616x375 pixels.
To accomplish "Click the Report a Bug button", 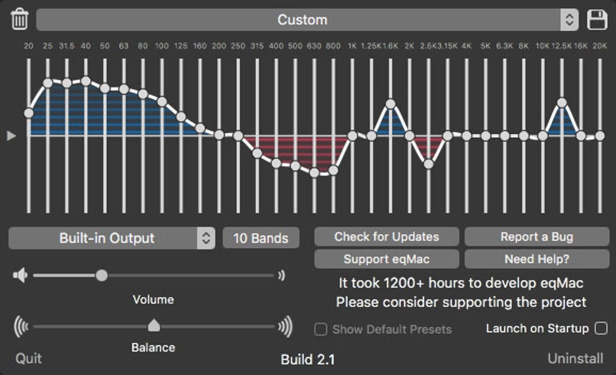I will 536,237.
